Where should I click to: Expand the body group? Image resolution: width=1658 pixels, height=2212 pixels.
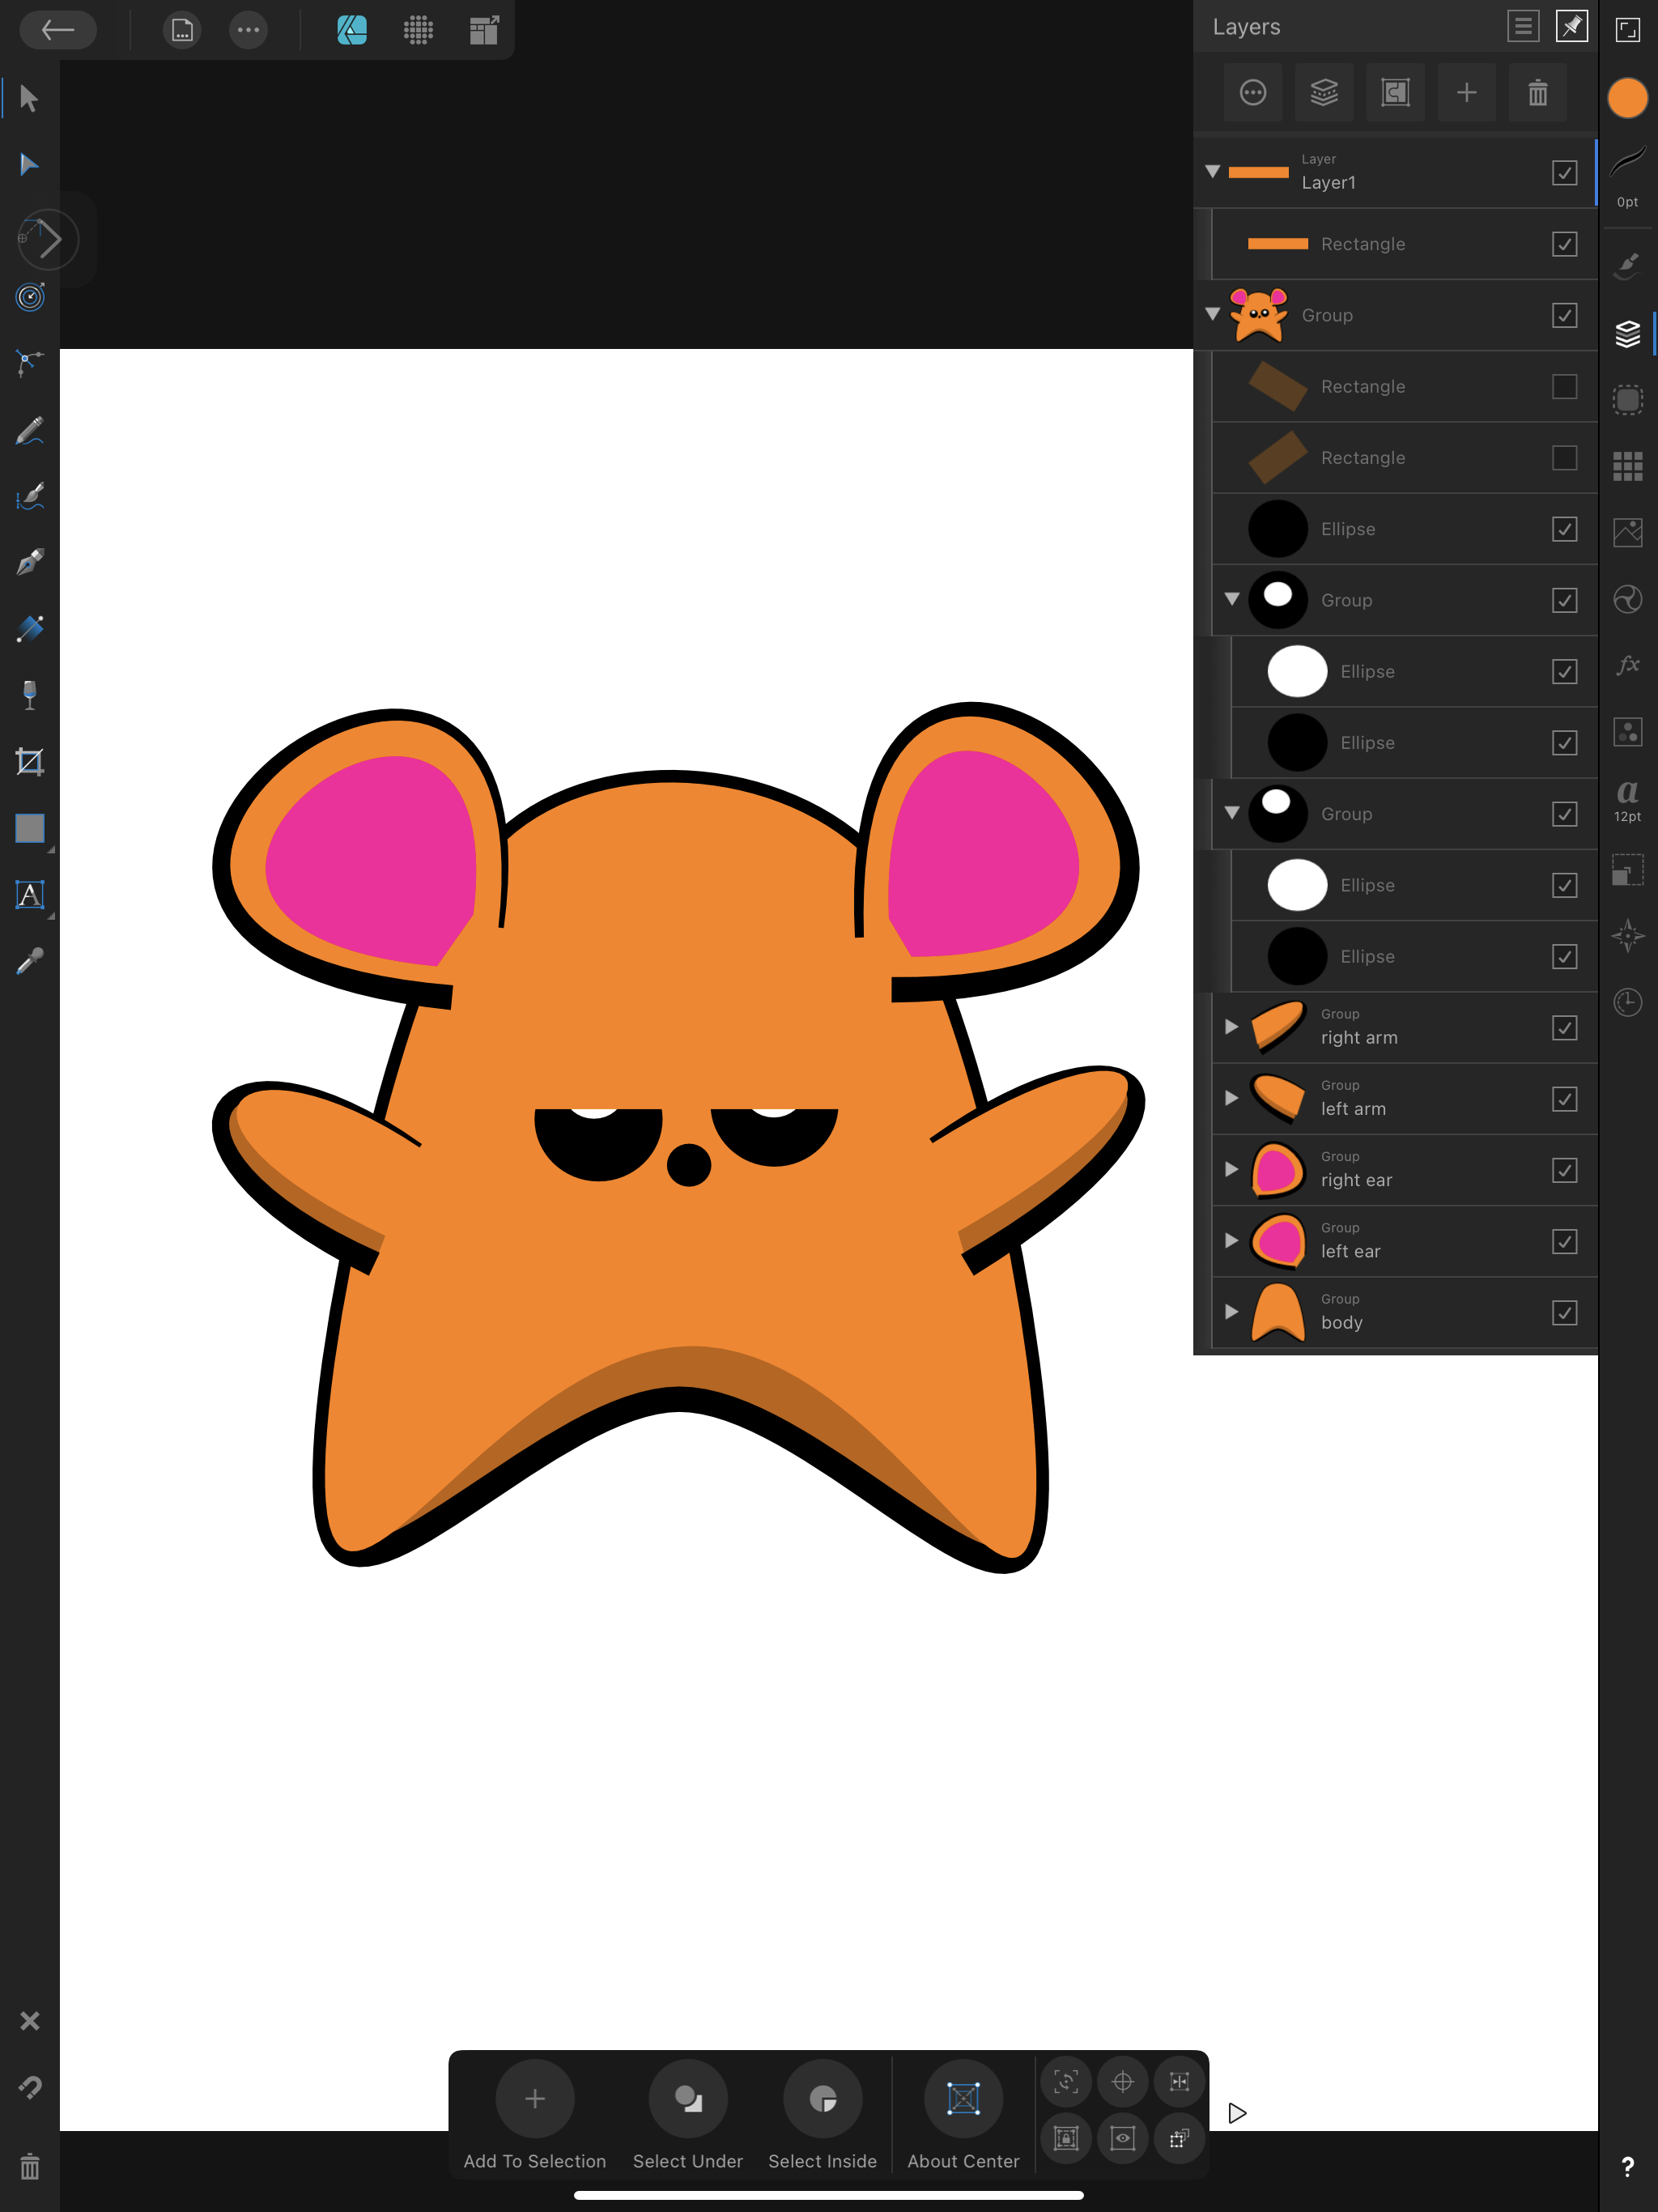(1231, 1312)
